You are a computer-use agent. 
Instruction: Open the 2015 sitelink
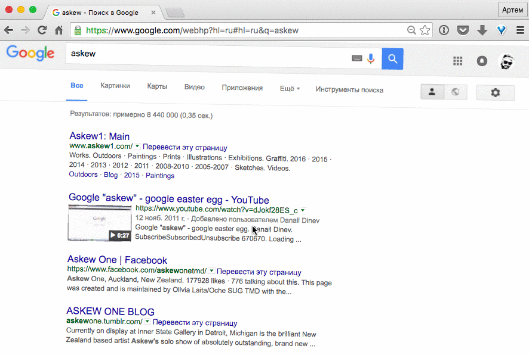(x=131, y=175)
